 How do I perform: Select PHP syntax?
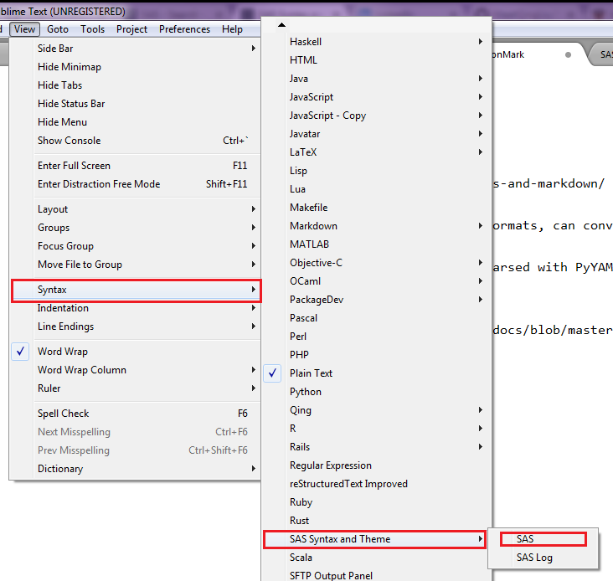376,355
